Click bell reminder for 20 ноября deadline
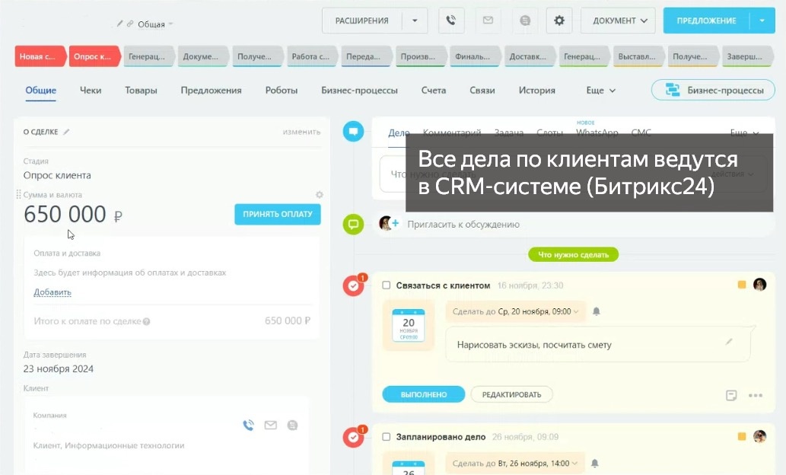The width and height of the screenshot is (786, 475). coord(597,311)
